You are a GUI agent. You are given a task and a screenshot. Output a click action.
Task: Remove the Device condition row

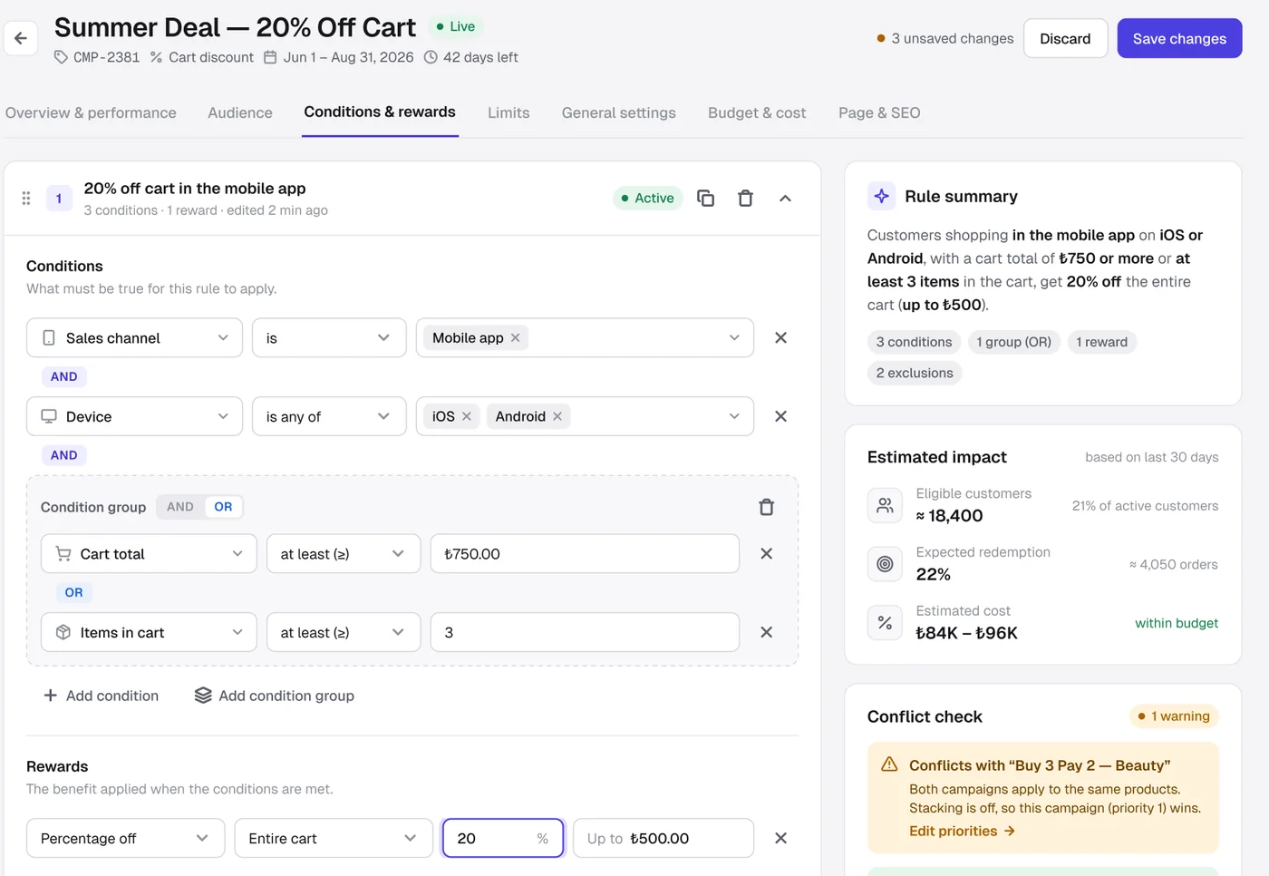click(780, 416)
